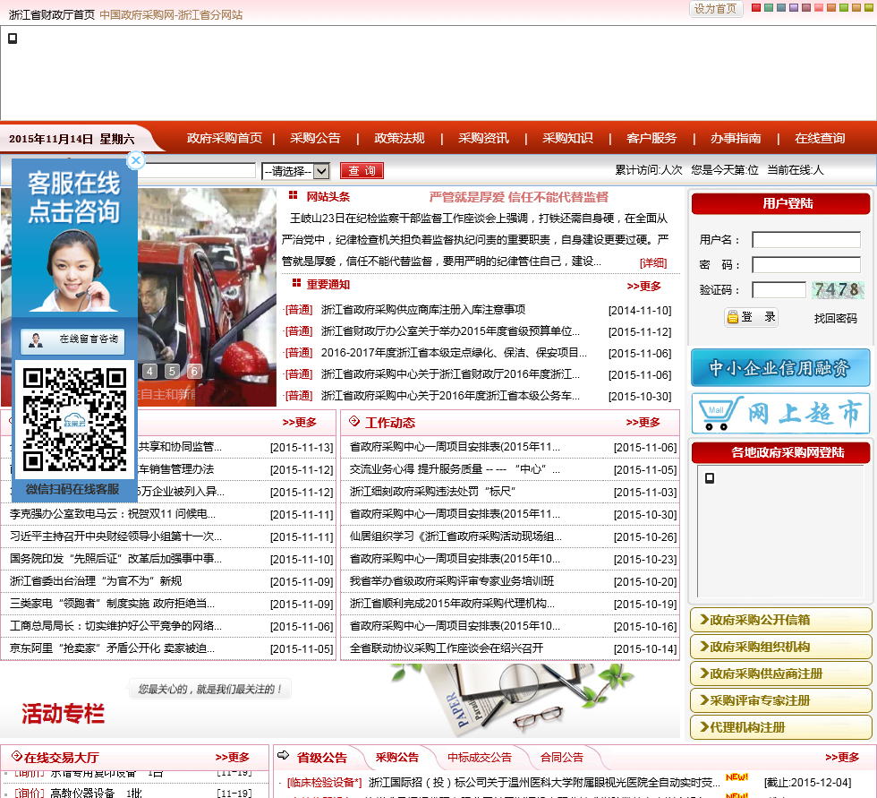Click 设为首页 button
Image resolution: width=877 pixels, height=798 pixels.
[x=715, y=9]
